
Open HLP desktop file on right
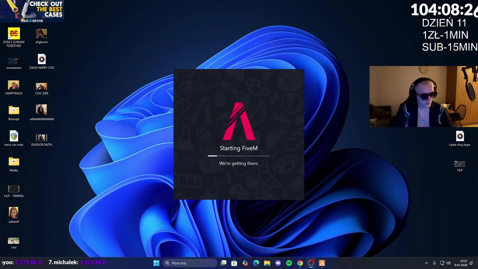(460, 166)
